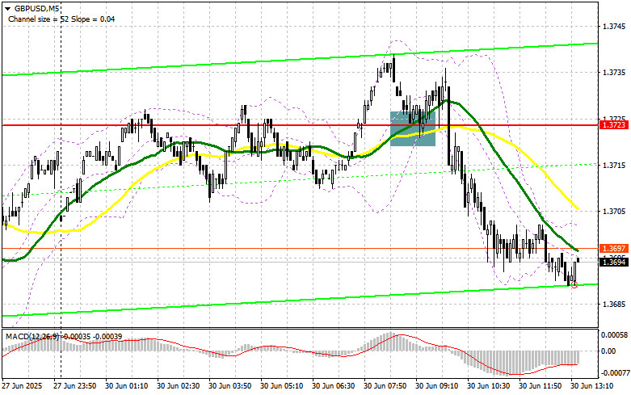
Task: Open the GBPUSD,M5 chart menu triangle
Action: coord(8,8)
